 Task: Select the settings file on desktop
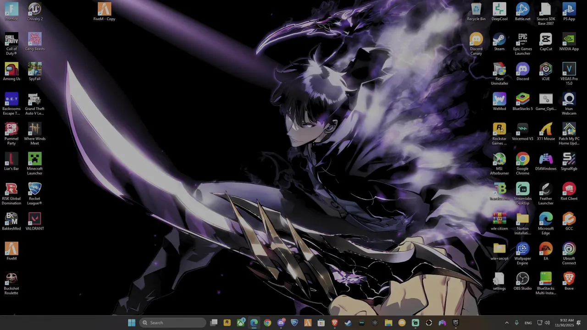[499, 281]
